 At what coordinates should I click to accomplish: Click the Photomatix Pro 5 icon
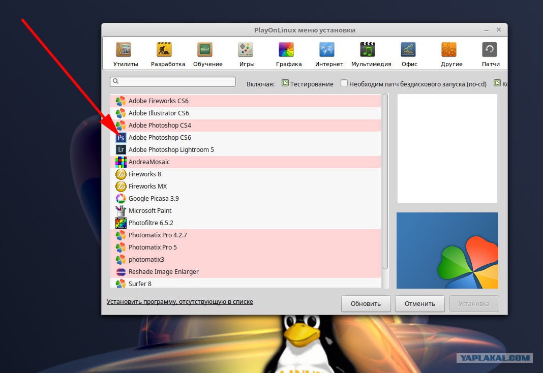[120, 247]
